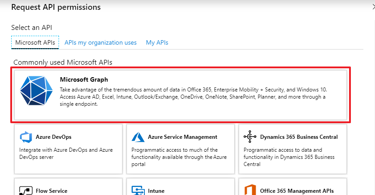The height and width of the screenshot is (195, 375).
Task: Open the APIs my organization uses tab
Action: tap(101, 42)
